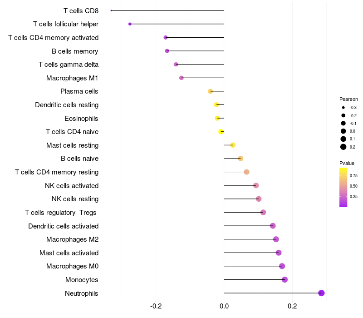Click the 0.0 x-axis tick label
This screenshot has width=363, height=318.
pos(224,306)
